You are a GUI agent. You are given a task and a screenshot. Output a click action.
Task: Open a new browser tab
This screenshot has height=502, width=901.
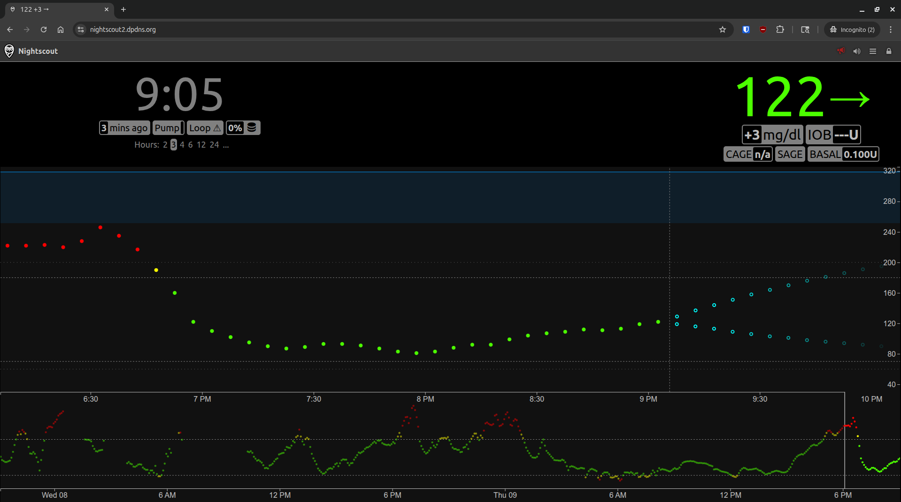pyautogui.click(x=123, y=9)
